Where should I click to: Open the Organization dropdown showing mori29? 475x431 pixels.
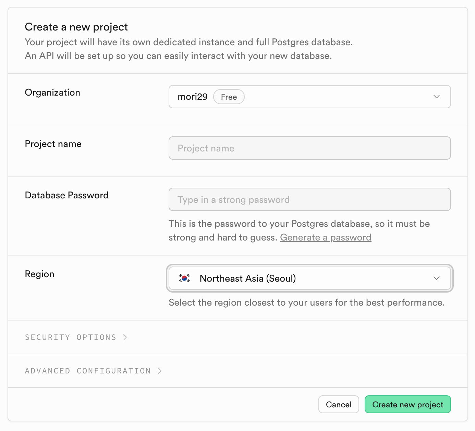click(x=309, y=97)
